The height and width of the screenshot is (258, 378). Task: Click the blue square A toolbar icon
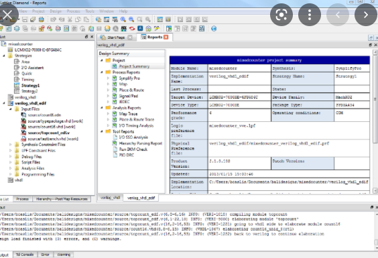click(x=140, y=28)
